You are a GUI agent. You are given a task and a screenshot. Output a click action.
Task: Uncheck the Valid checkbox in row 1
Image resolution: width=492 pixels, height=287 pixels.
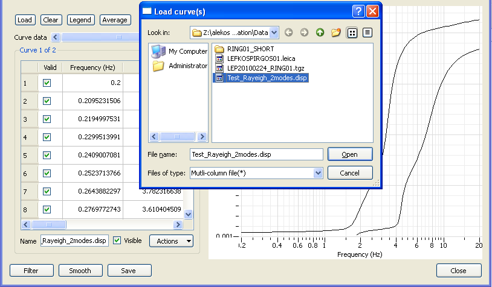coord(47,84)
